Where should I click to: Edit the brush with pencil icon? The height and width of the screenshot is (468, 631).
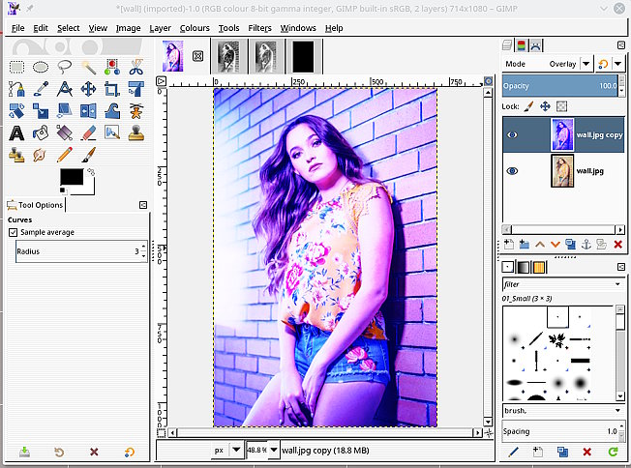coord(514,453)
